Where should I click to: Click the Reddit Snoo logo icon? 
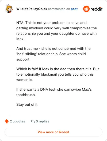tap(86, 9)
